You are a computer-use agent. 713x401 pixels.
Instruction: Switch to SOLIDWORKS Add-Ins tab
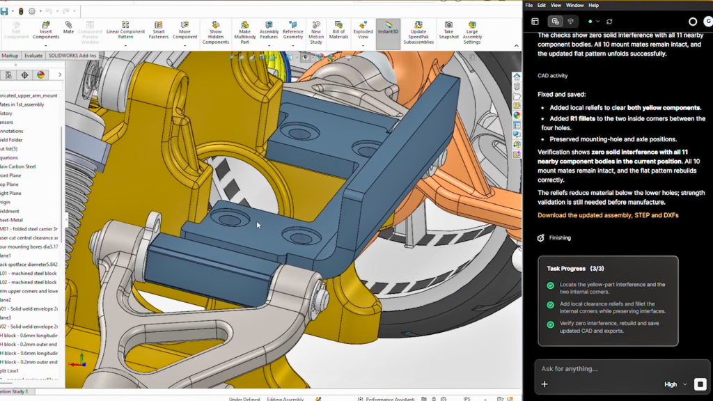tap(72, 56)
